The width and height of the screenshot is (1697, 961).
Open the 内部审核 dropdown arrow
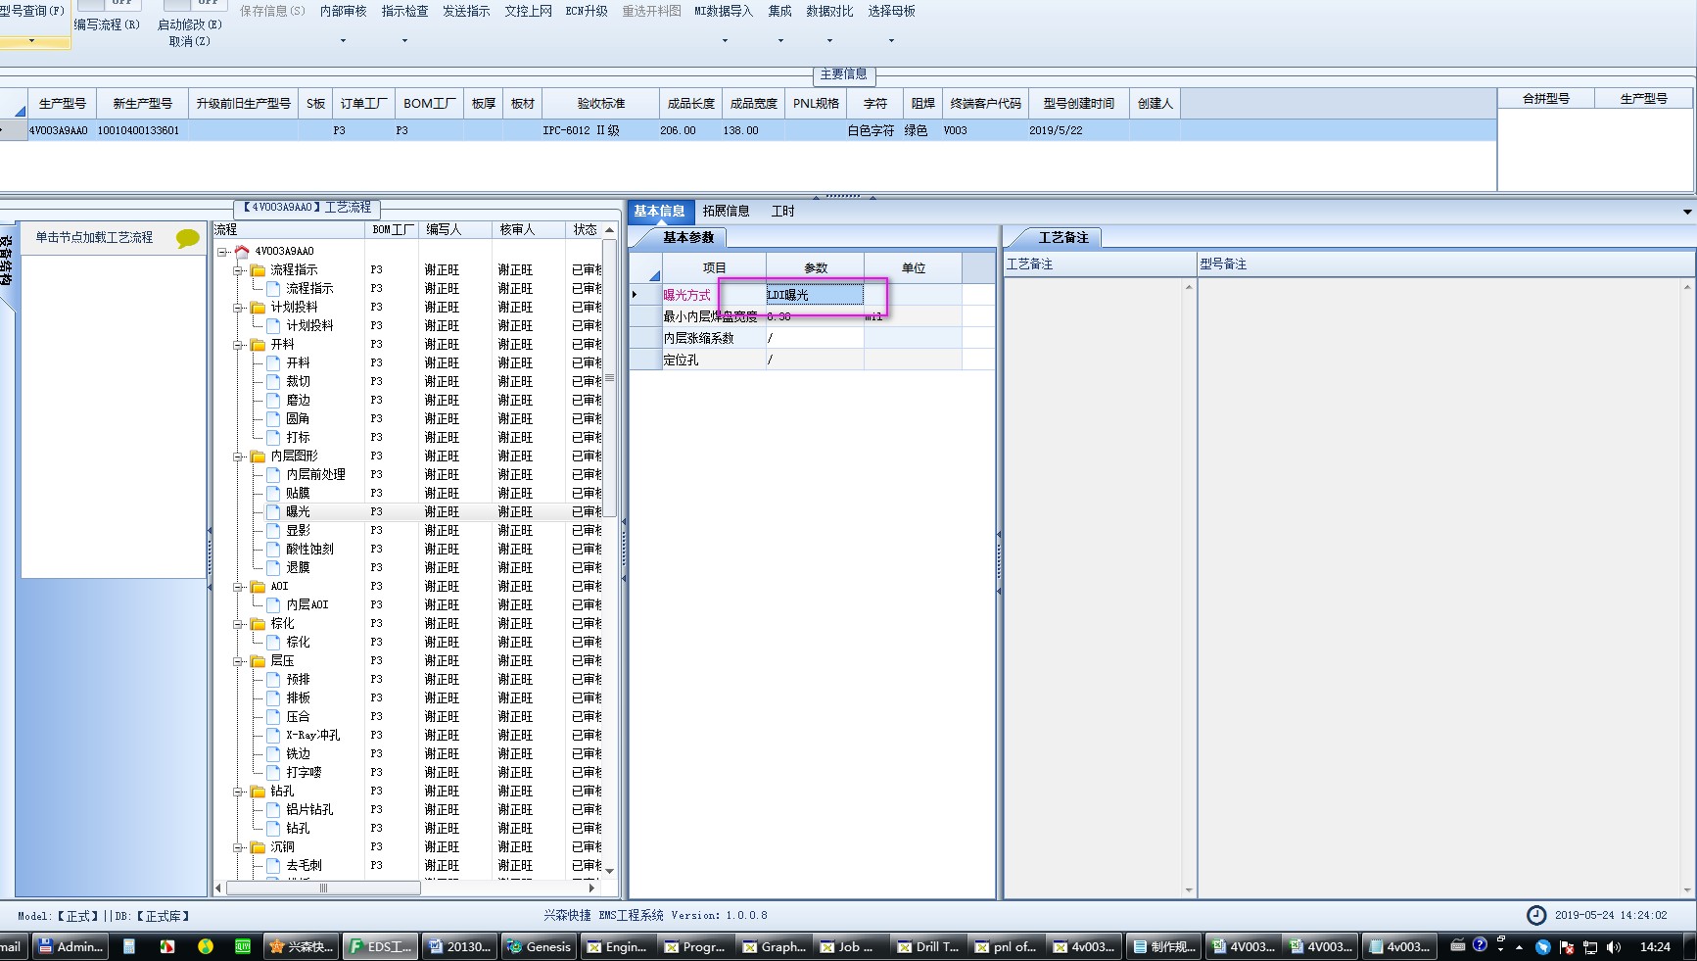click(343, 41)
